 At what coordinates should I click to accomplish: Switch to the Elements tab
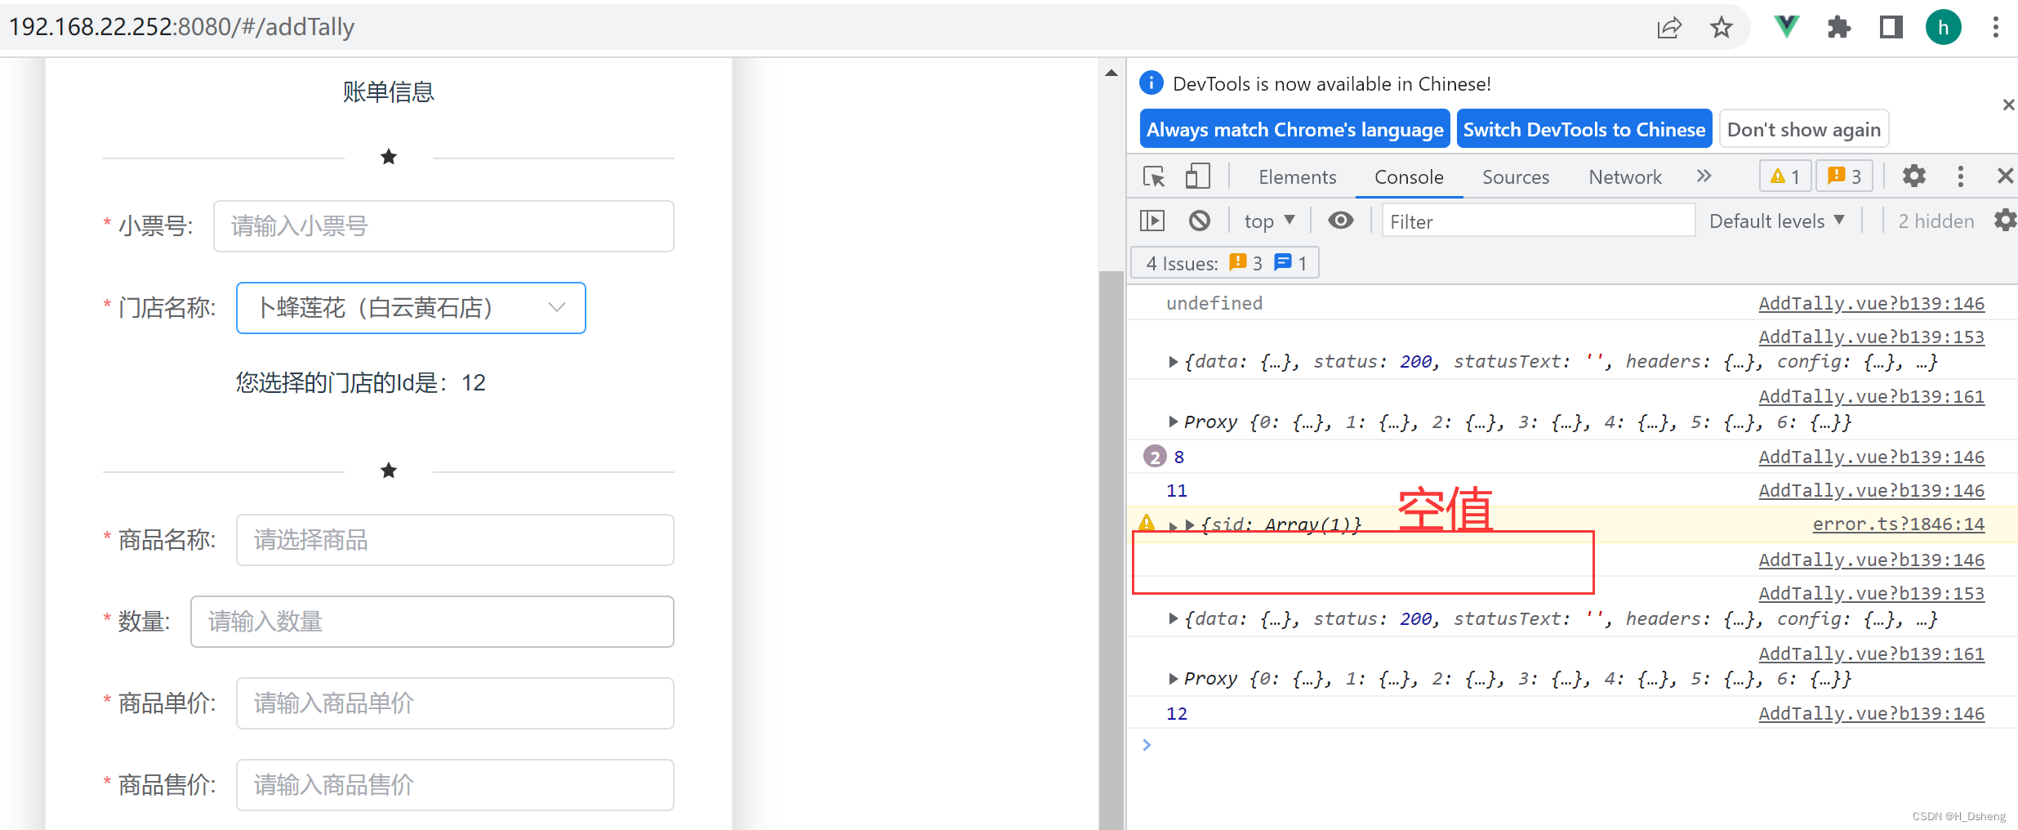1297,177
